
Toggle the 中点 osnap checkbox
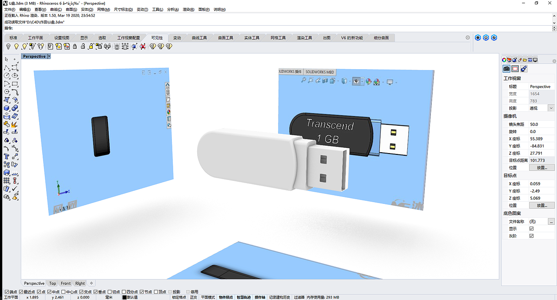[x=49, y=292]
